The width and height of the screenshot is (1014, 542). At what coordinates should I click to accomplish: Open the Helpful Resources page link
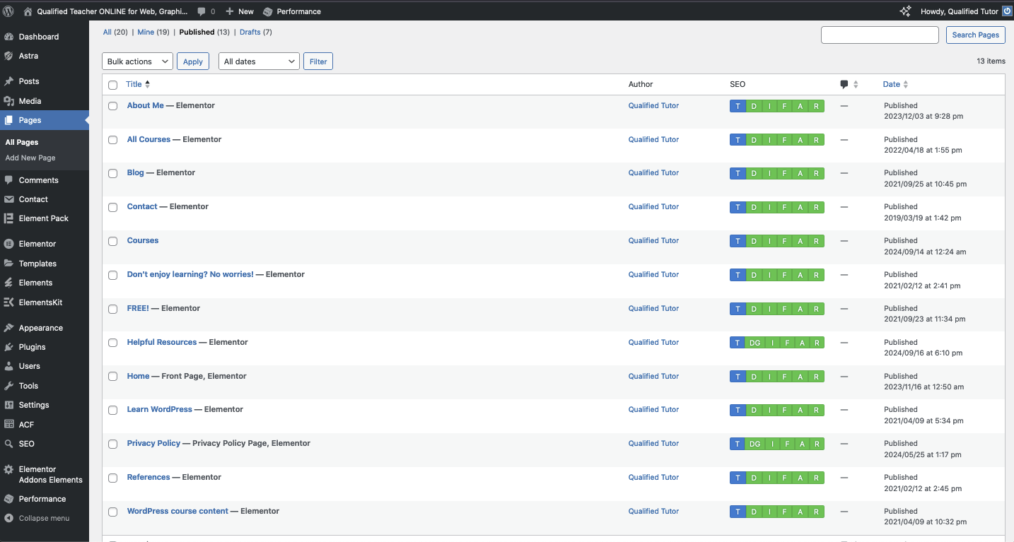click(x=162, y=342)
